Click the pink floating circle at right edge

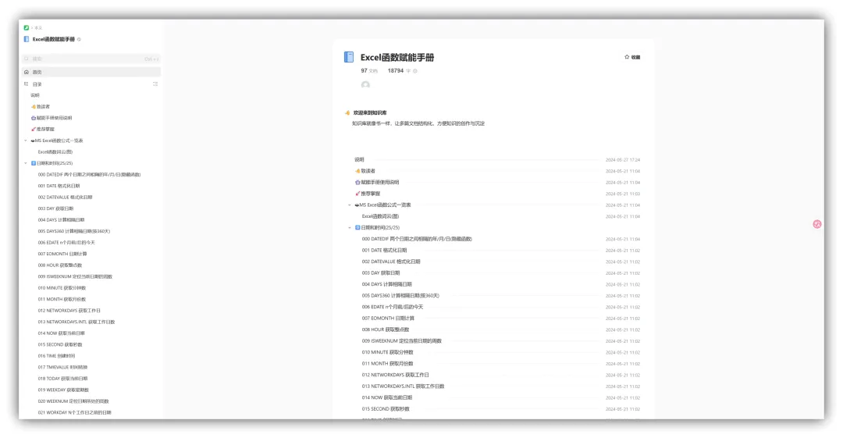point(817,224)
